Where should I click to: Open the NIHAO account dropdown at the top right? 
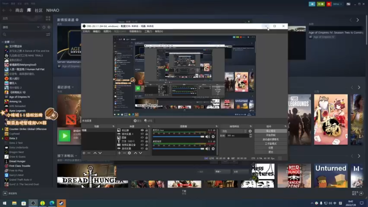point(337,4)
